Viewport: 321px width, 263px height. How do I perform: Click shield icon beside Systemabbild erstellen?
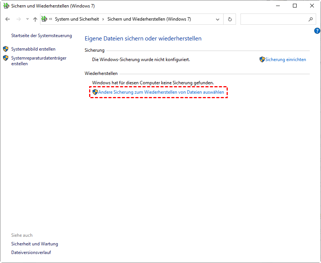point(6,49)
